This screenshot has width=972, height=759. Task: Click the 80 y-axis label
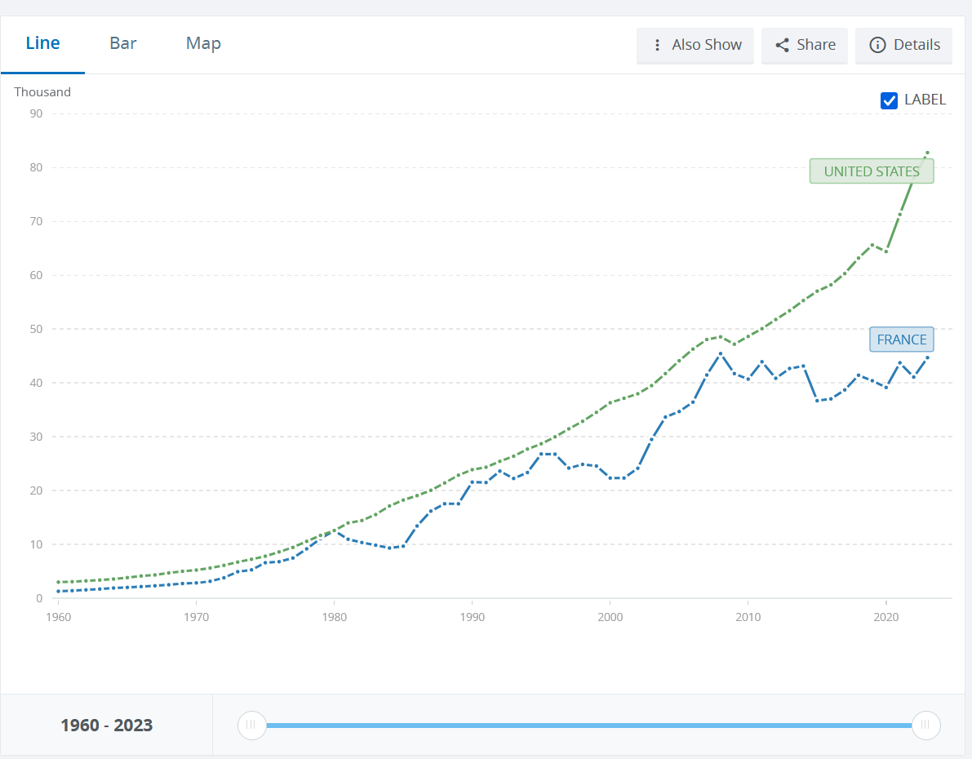pyautogui.click(x=36, y=167)
